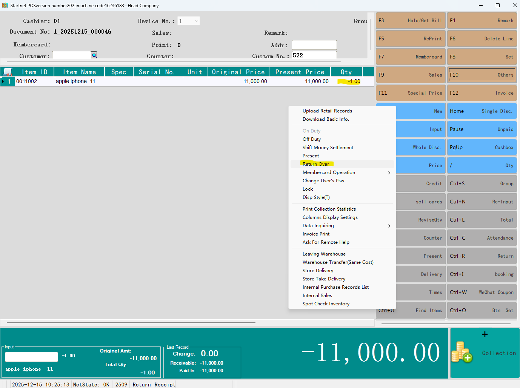Pick Off Duty in the context menu
Image resolution: width=520 pixels, height=388 pixels.
tap(312, 139)
